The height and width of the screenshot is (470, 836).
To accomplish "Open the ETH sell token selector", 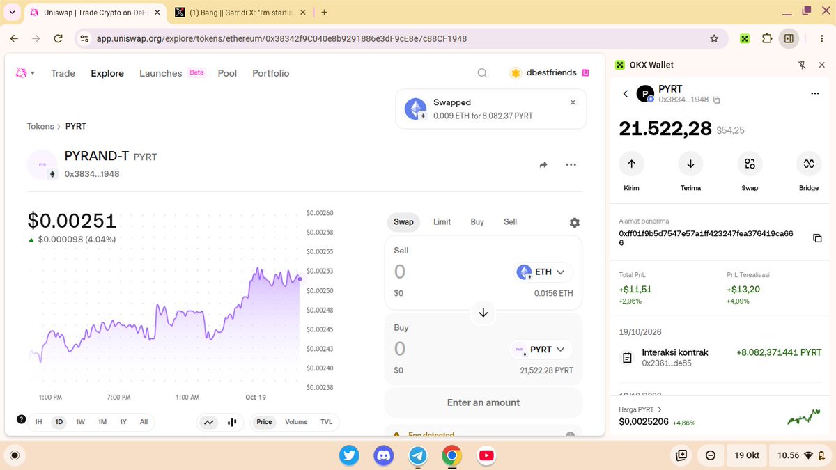I will click(x=543, y=272).
